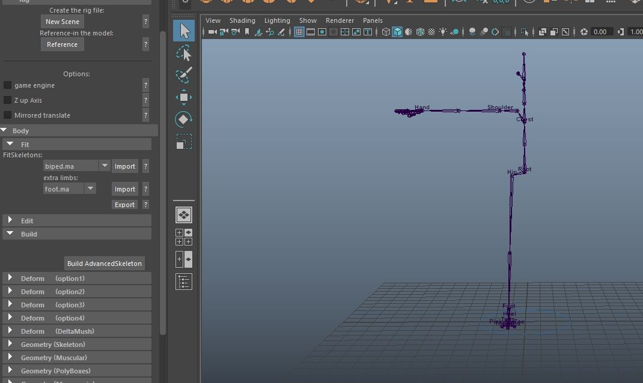Open the viewport Lighting menu

pyautogui.click(x=277, y=20)
